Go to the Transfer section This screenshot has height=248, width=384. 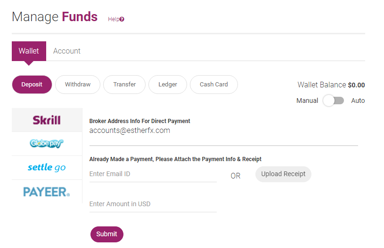coord(124,85)
